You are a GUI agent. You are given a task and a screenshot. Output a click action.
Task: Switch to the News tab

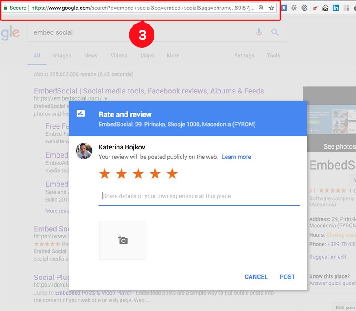click(91, 56)
